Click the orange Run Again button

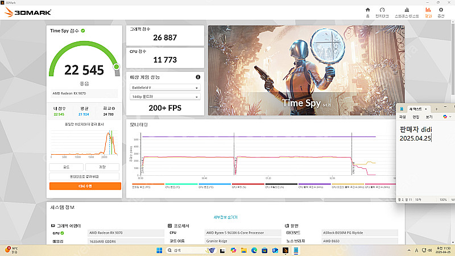coord(85,186)
